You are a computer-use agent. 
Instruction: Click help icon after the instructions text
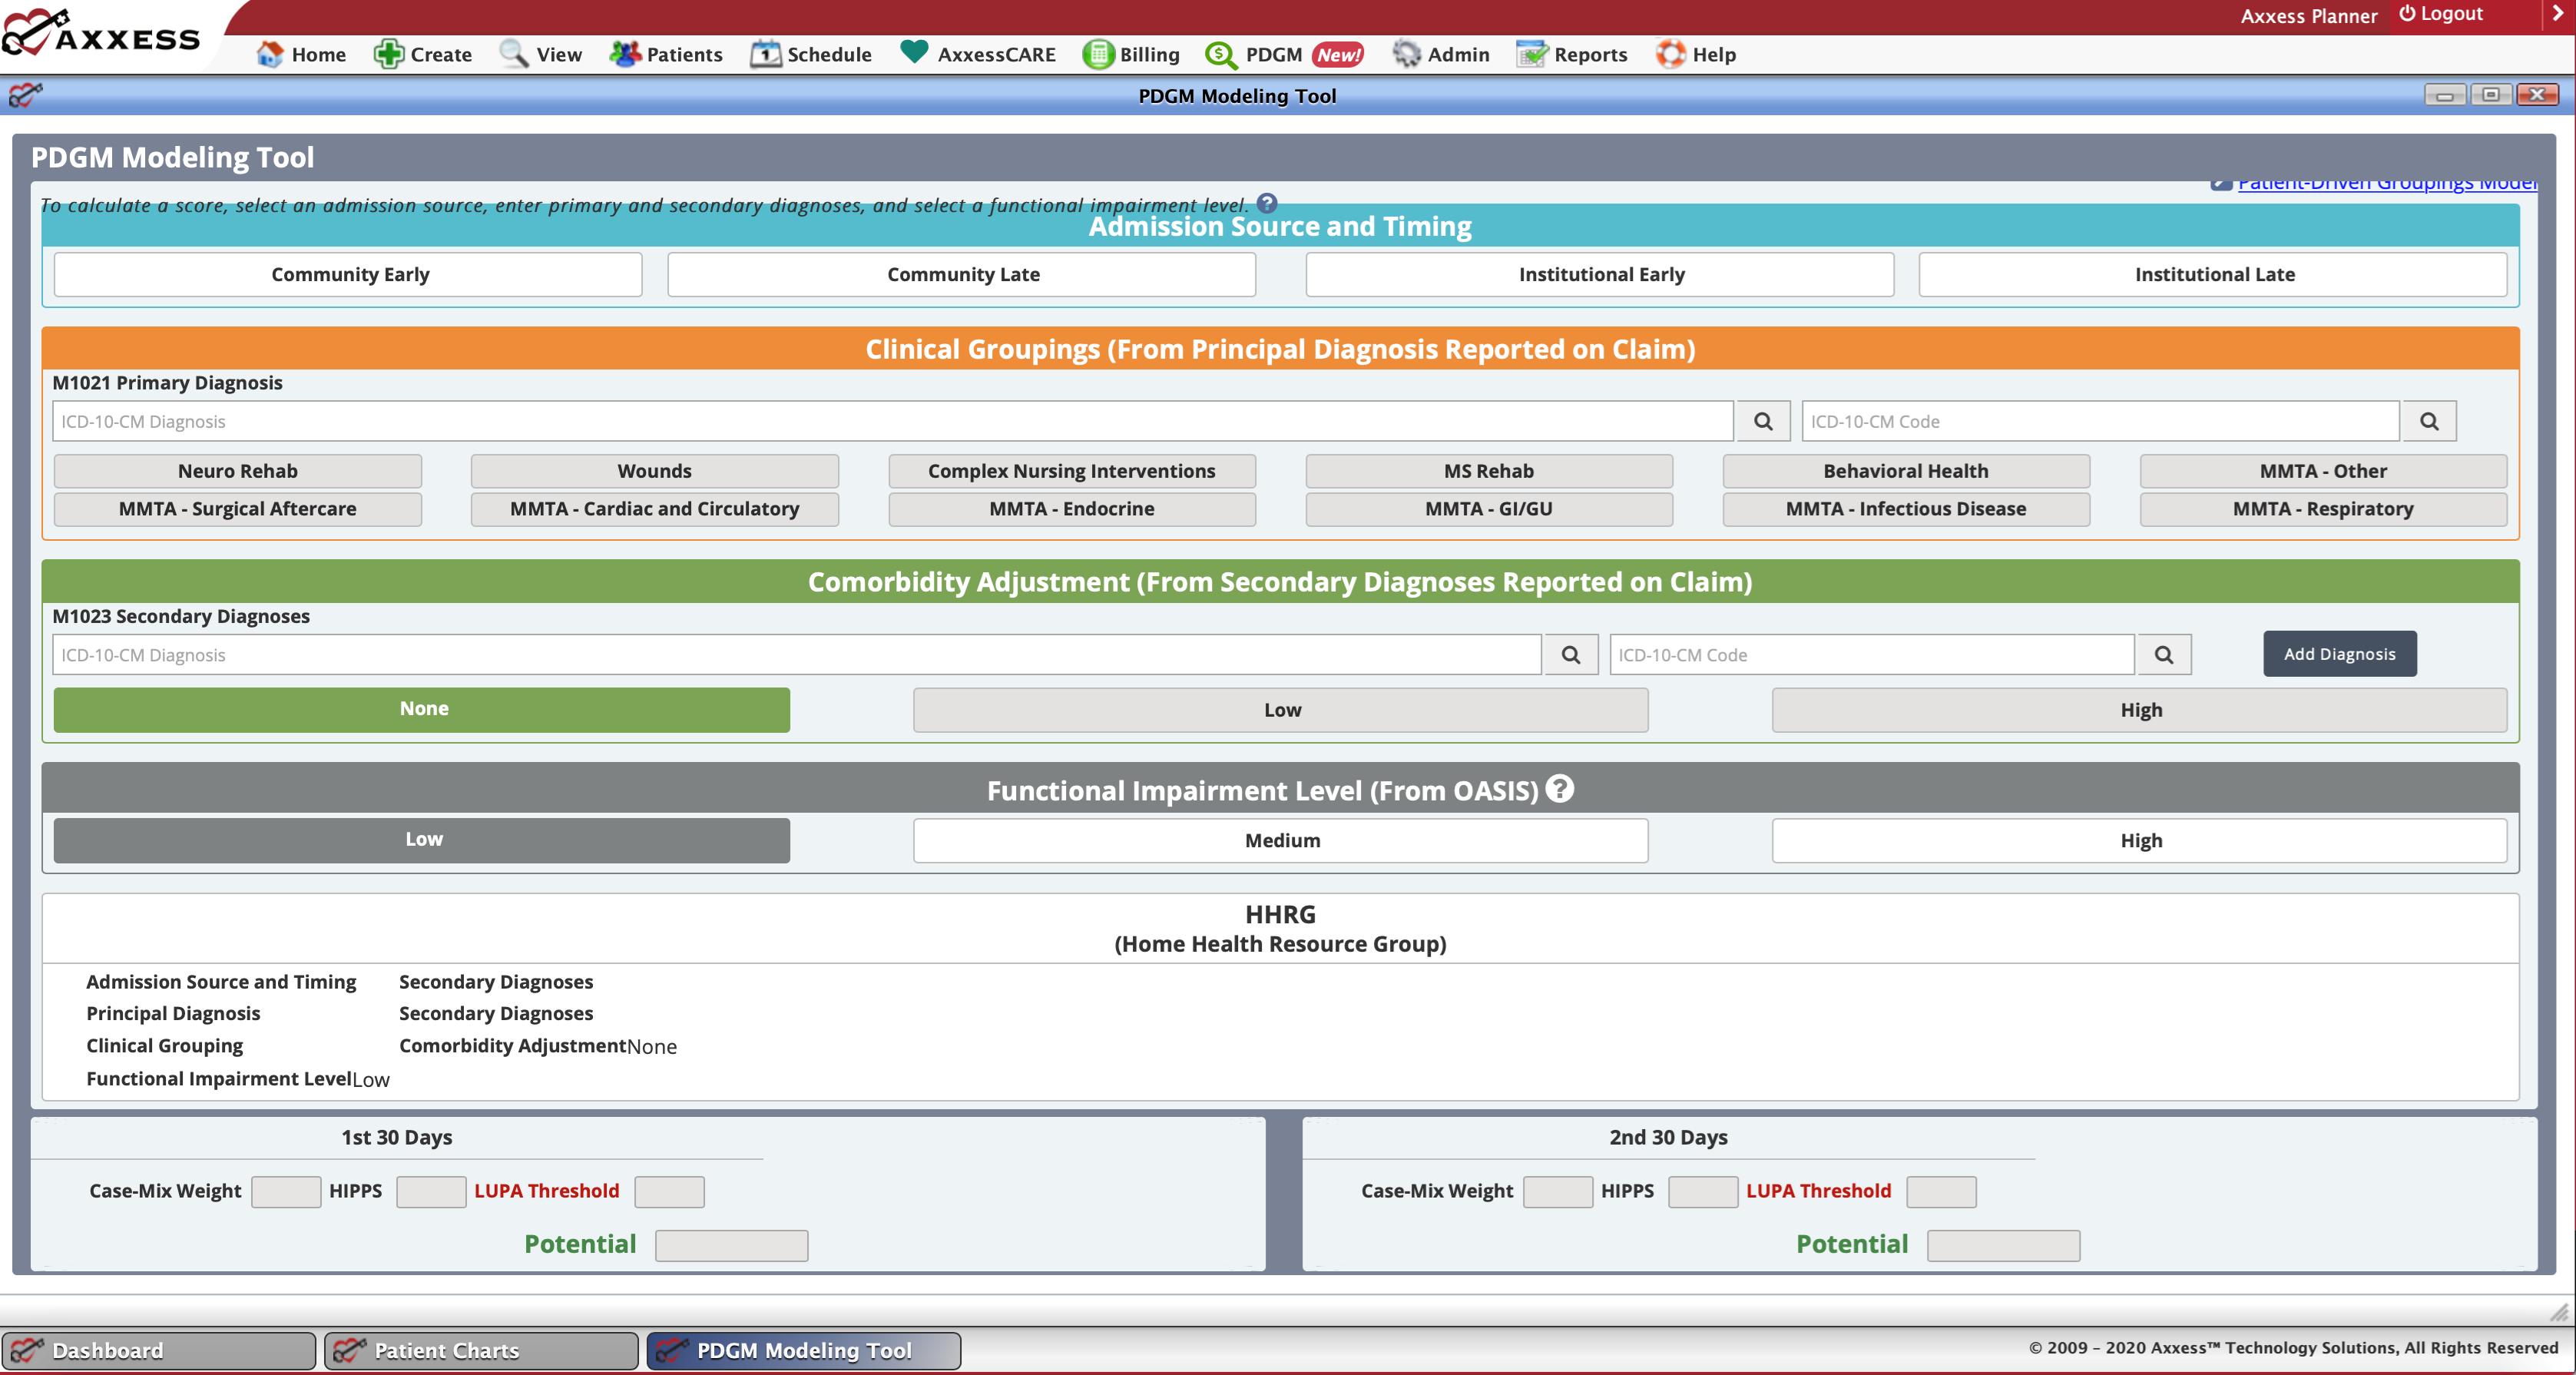click(1266, 203)
